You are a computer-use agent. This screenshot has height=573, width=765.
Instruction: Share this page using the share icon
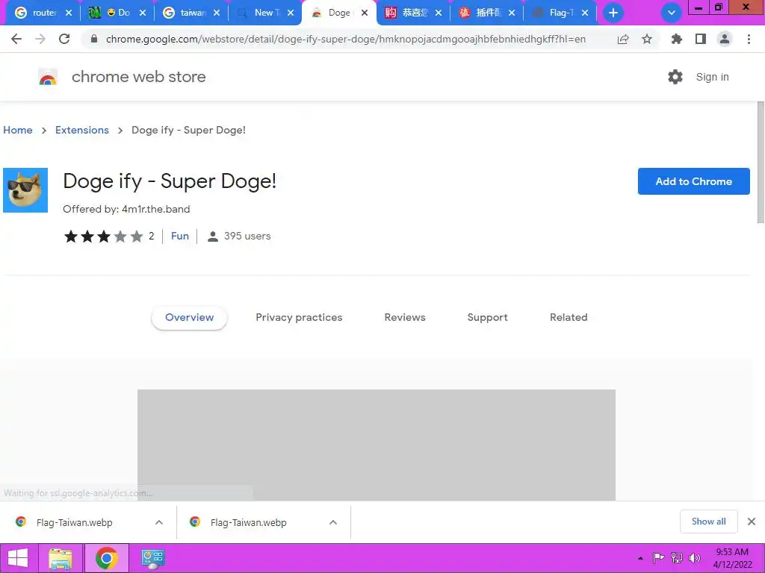pos(623,39)
